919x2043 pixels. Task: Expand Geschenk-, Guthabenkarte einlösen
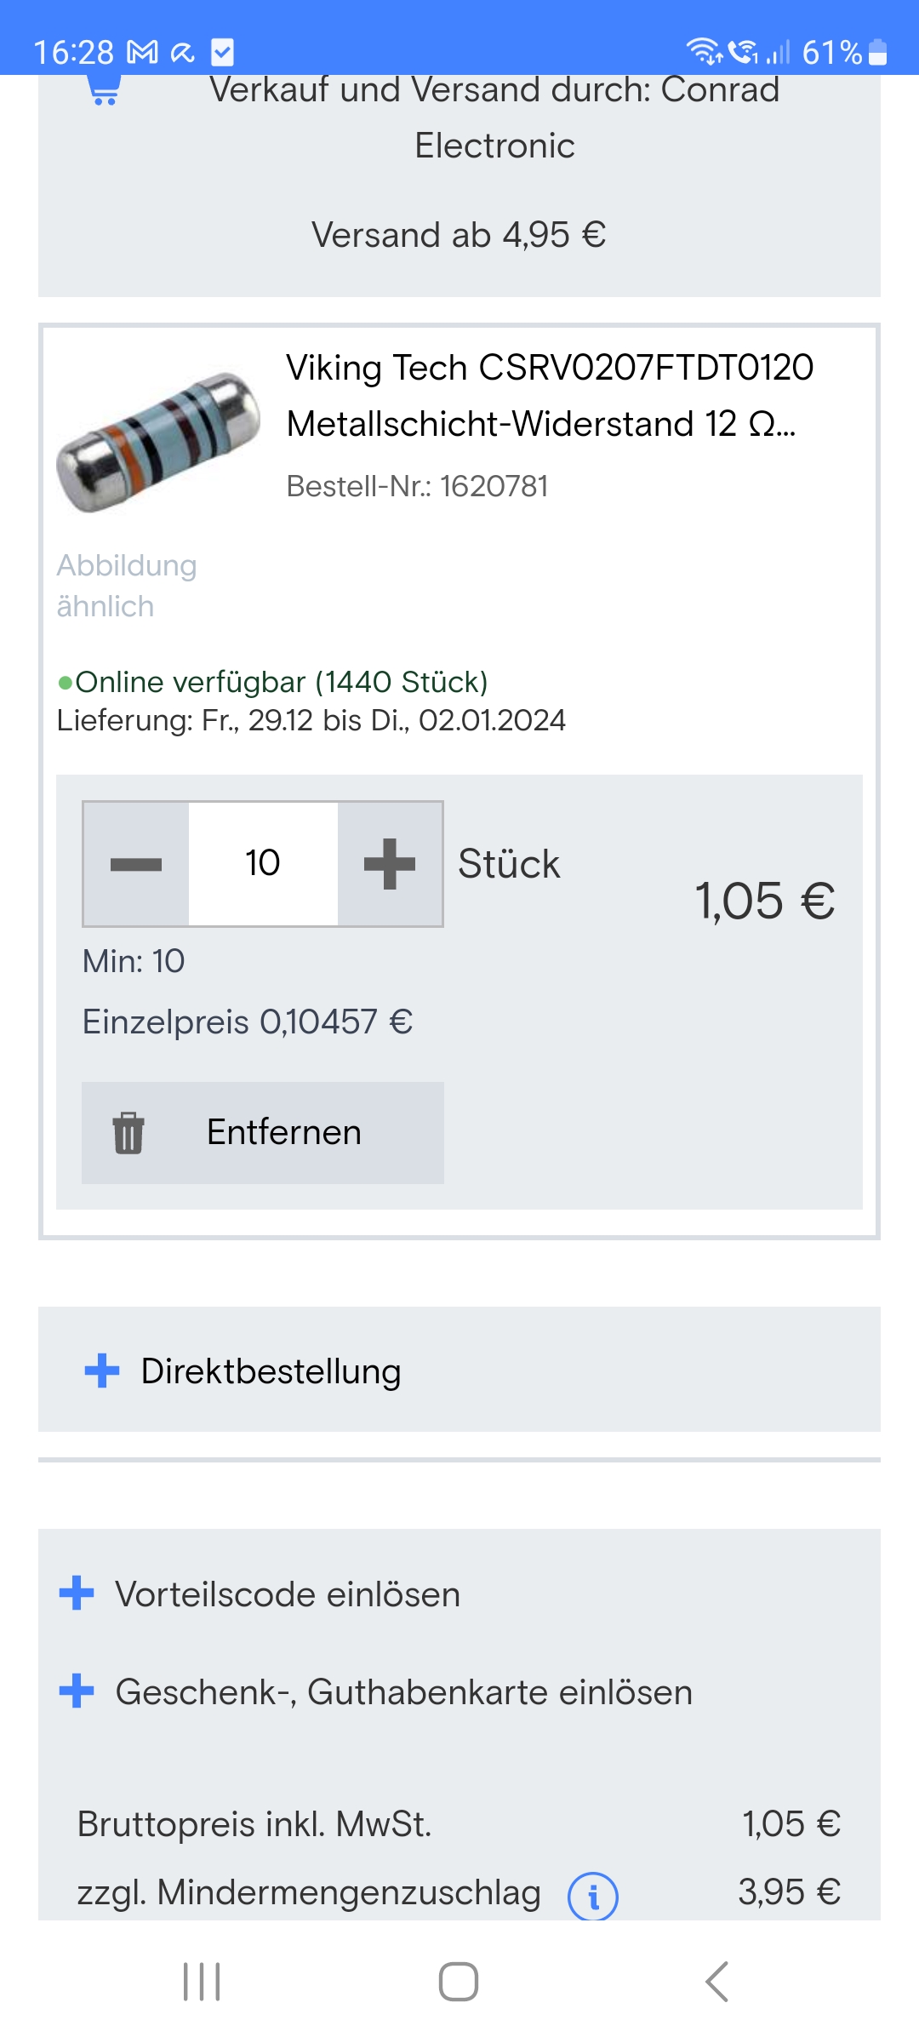[x=375, y=1691]
